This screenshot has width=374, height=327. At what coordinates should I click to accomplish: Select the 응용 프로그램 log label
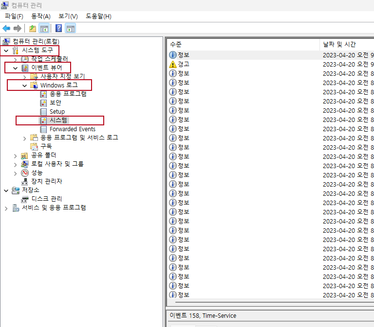(68, 94)
